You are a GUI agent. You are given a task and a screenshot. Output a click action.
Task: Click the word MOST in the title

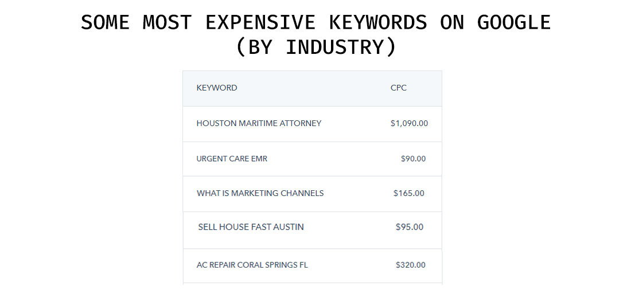coord(168,22)
